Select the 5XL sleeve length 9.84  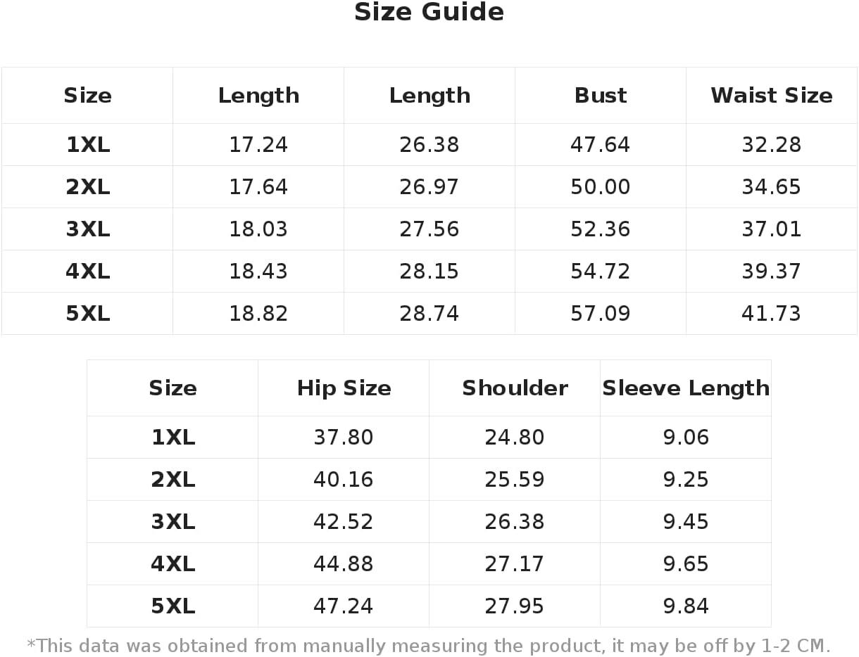point(686,606)
